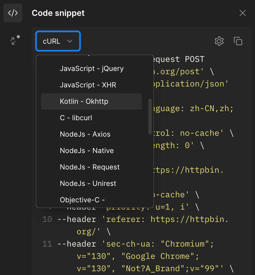Open code snippet settings gear

click(x=219, y=41)
